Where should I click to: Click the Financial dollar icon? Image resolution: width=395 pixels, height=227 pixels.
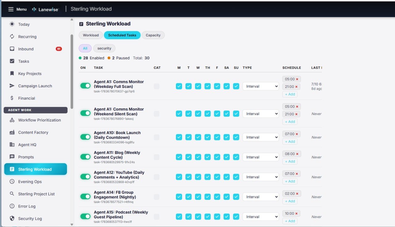12,98
